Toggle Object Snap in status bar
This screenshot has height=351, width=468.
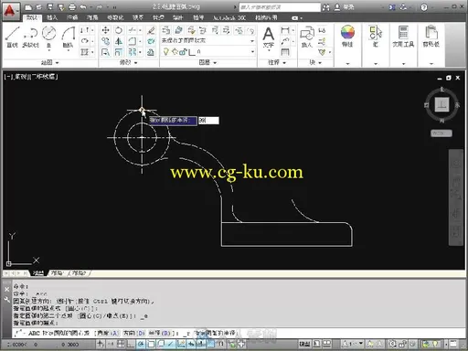tap(151, 344)
